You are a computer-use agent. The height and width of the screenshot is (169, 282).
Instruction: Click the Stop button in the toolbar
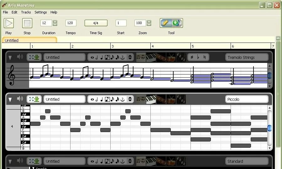tap(27, 23)
